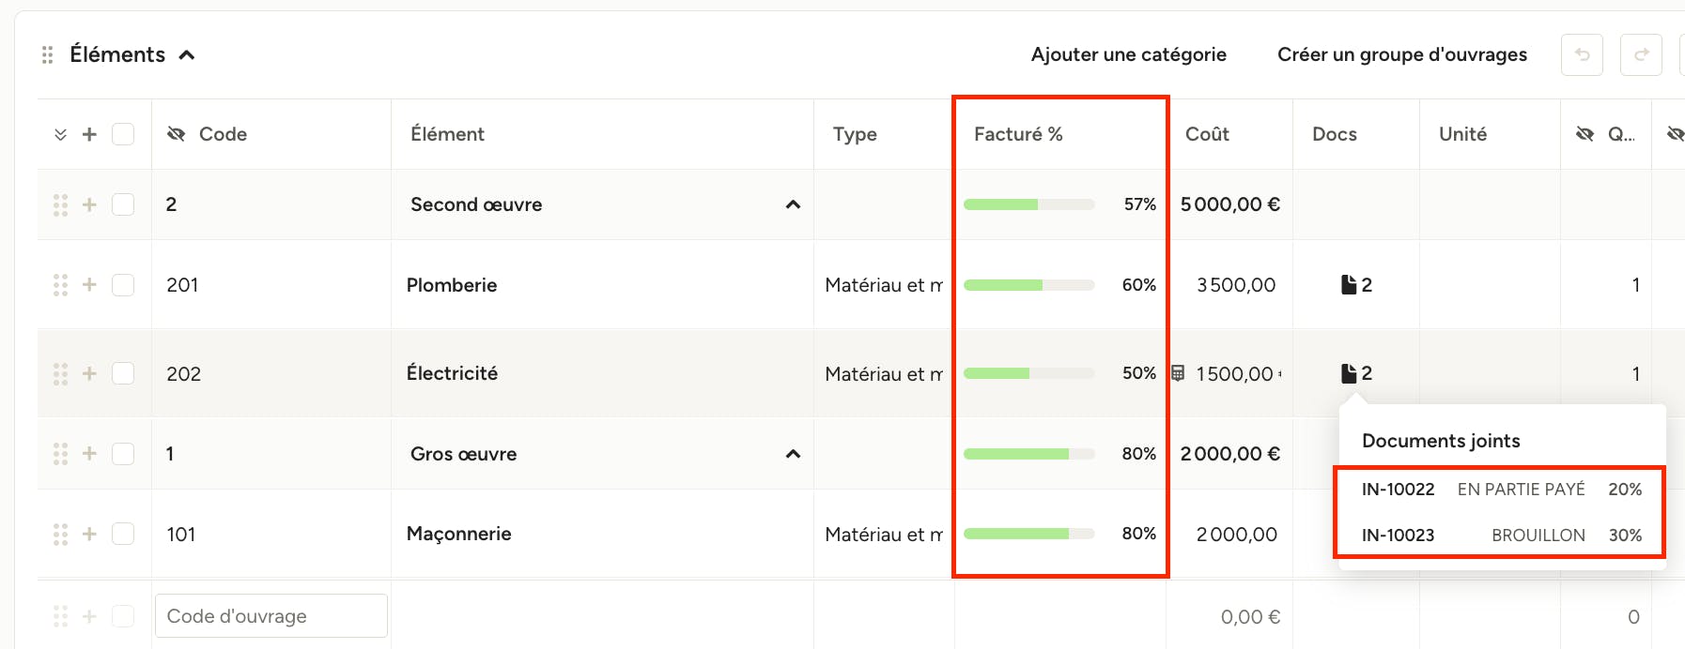This screenshot has height=649, width=1685.
Task: Click Ajouter une catégorie
Action: 1129,55
